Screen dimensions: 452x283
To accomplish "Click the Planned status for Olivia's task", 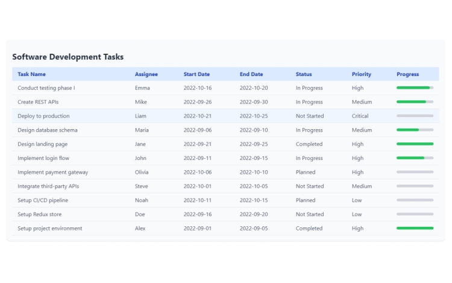I will click(x=306, y=172).
